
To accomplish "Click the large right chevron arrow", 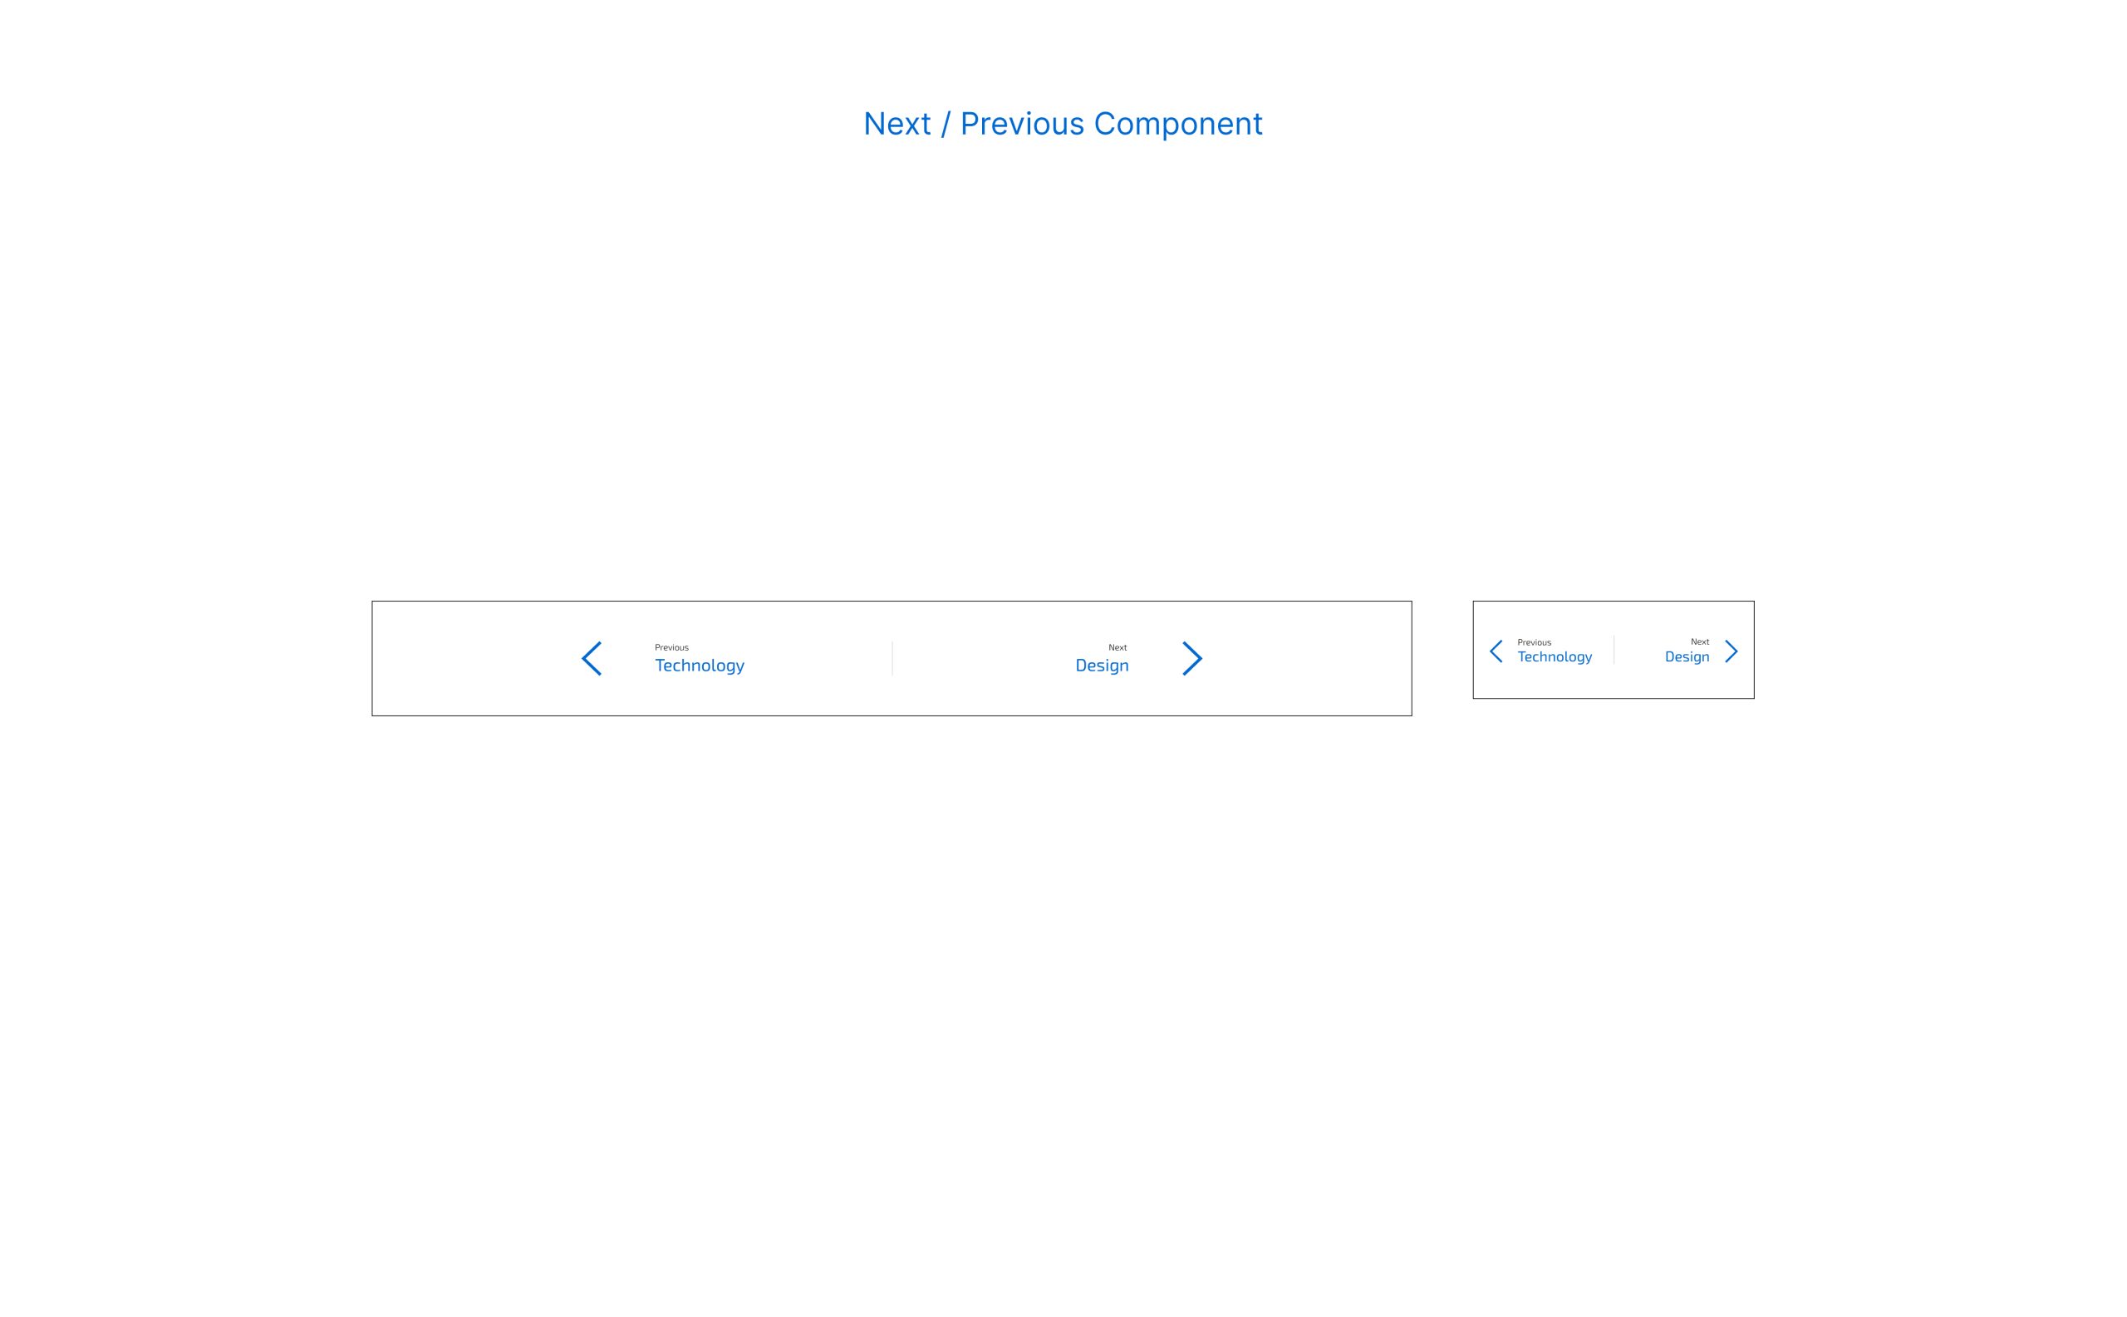I will (x=1192, y=658).
